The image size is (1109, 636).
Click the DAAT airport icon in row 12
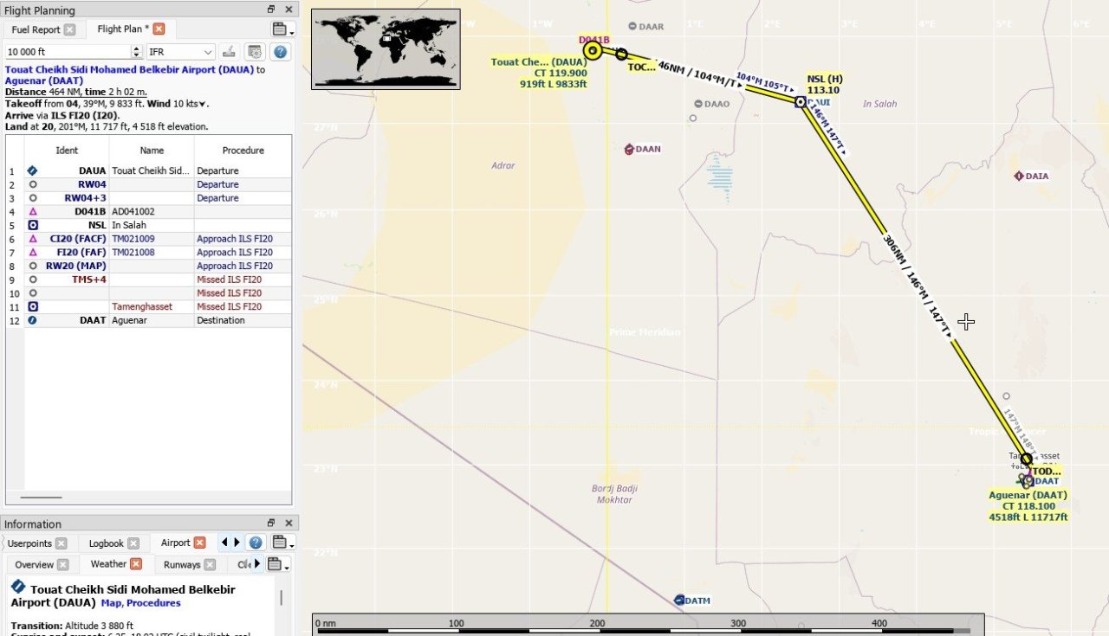pyautogui.click(x=33, y=320)
